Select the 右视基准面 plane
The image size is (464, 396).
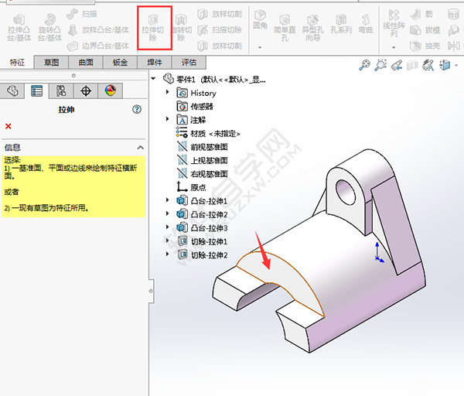[203, 174]
